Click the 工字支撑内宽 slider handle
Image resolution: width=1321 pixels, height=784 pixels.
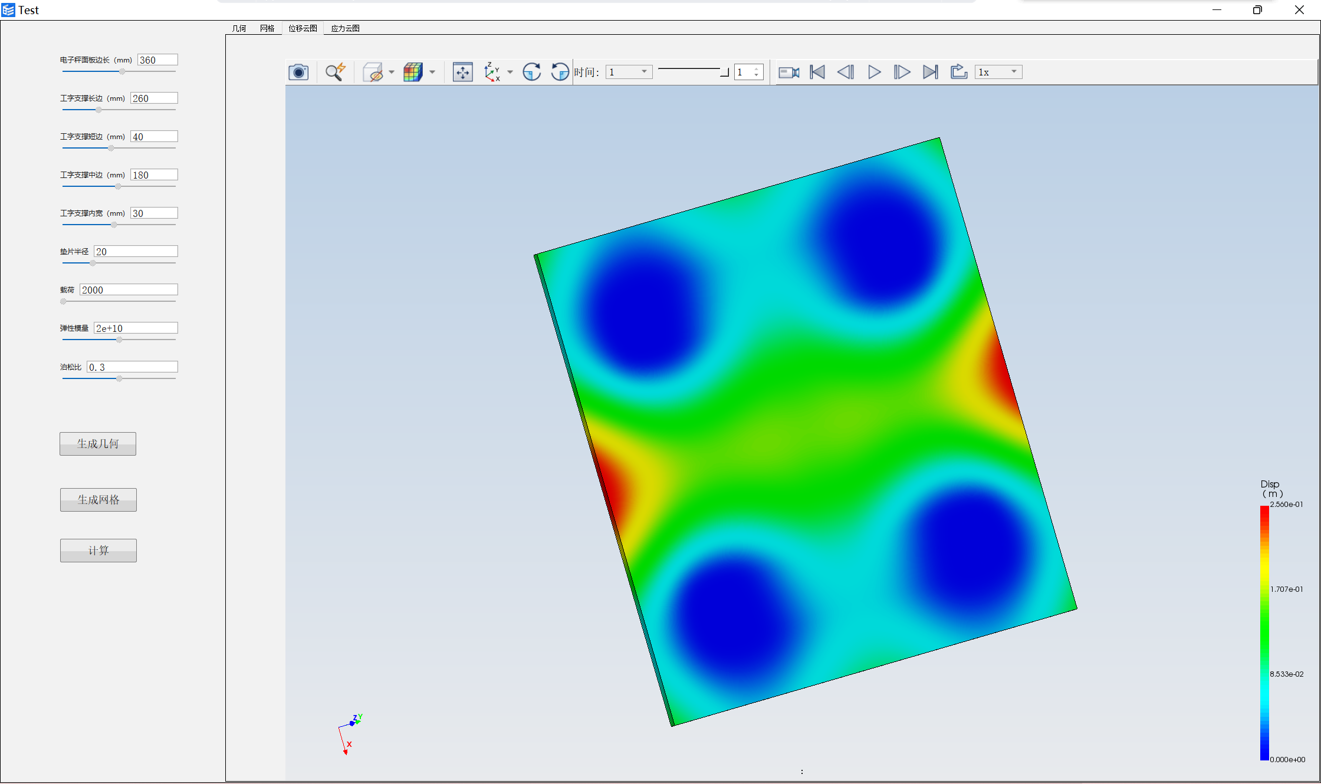(x=114, y=225)
